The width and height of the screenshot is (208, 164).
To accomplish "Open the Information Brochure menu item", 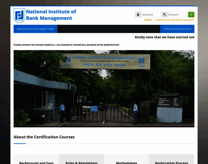I will pos(177,29).
